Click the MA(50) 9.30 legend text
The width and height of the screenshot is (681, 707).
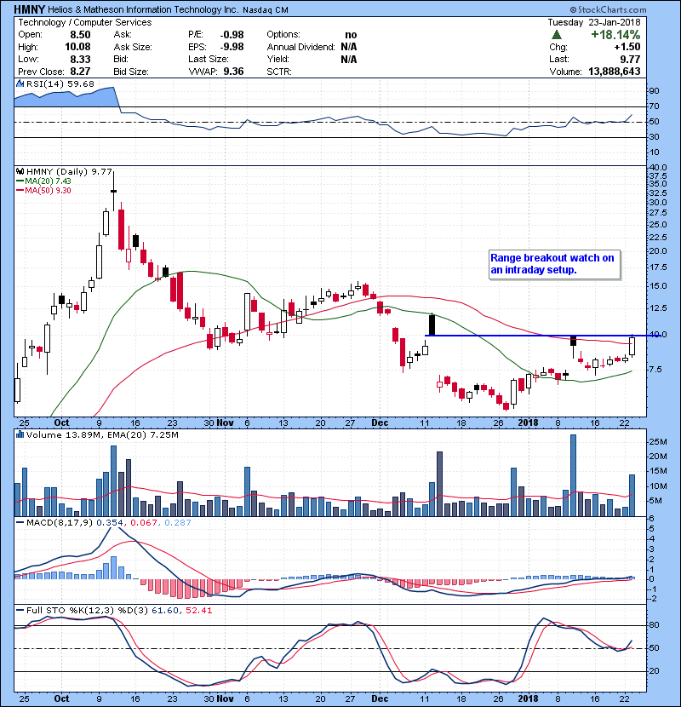(x=48, y=190)
